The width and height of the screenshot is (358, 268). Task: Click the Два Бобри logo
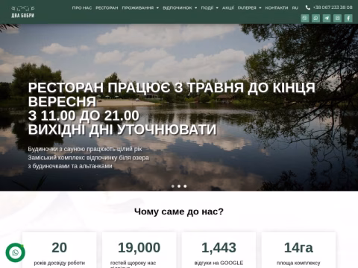coord(22,12)
